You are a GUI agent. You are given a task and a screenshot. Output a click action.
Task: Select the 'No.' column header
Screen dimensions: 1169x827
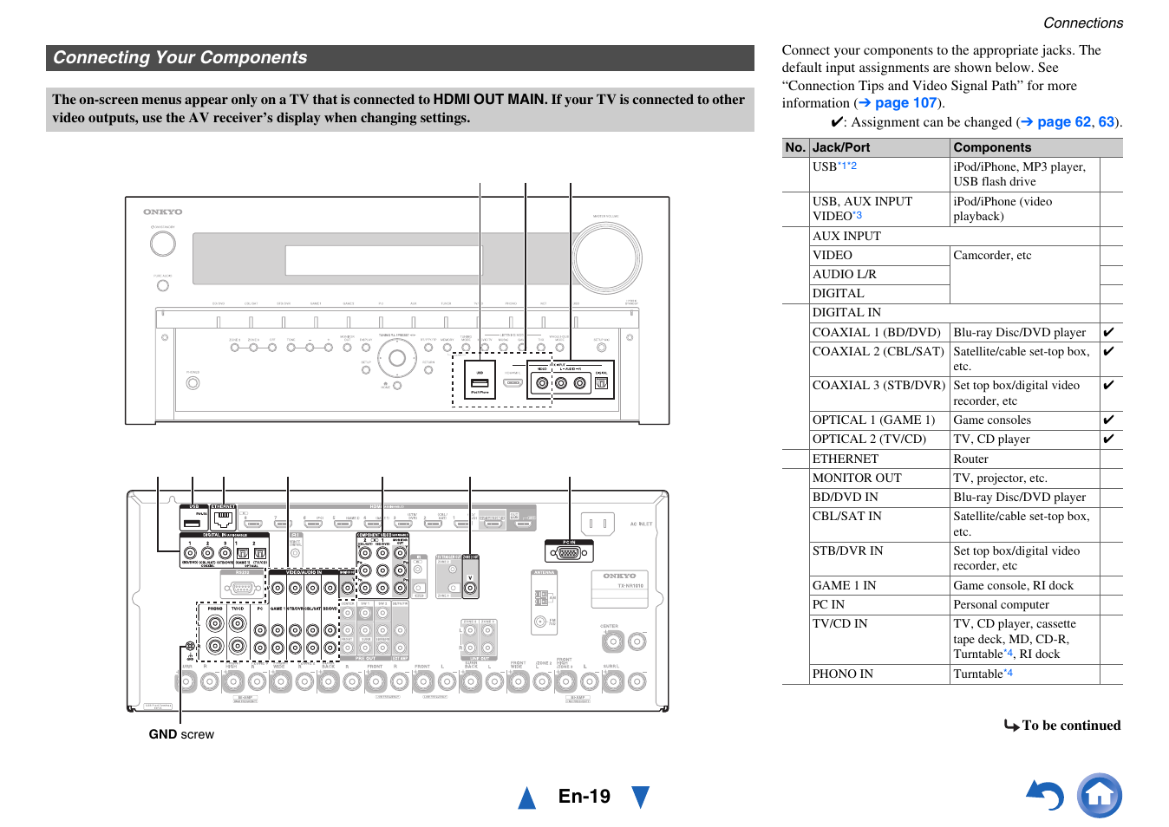click(795, 147)
